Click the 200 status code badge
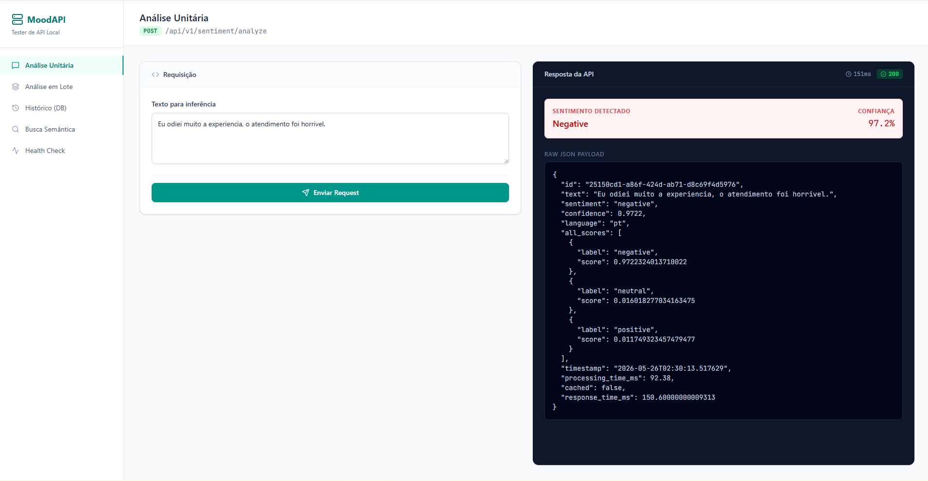This screenshot has width=928, height=481. point(890,74)
